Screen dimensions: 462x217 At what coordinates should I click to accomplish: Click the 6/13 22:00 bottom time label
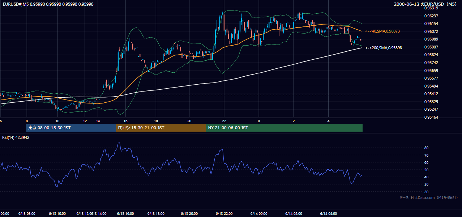coord(224,214)
